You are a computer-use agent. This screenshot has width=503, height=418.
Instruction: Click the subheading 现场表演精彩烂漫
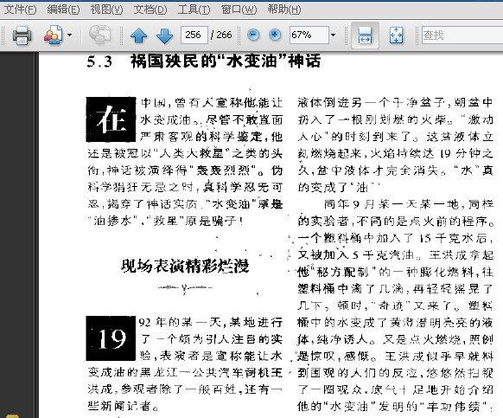point(185,266)
